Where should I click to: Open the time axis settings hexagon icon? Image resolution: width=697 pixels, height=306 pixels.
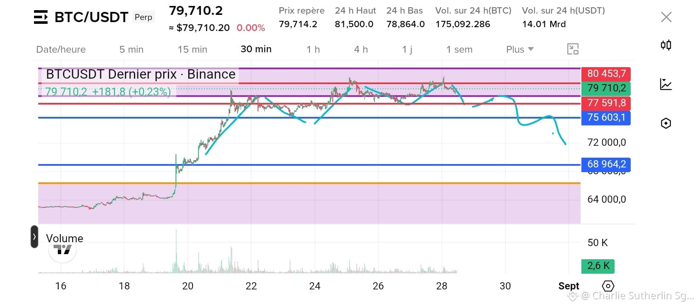608,286
